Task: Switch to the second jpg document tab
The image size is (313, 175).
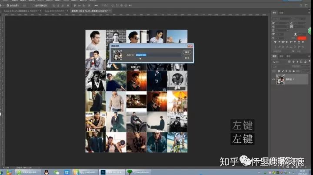Action: click(x=56, y=11)
